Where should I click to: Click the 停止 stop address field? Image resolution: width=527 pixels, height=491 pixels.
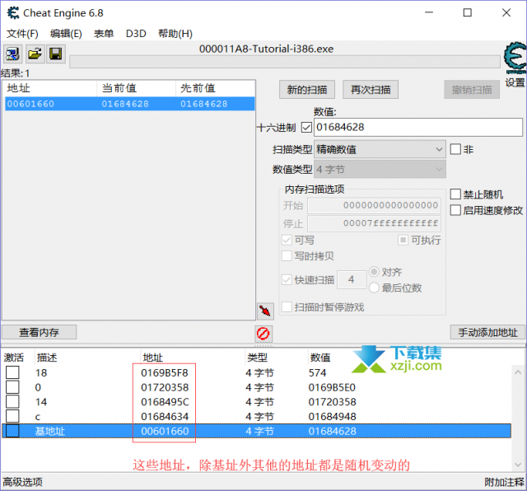374,223
